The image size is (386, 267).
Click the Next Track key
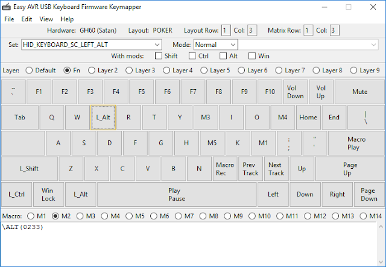(276, 169)
